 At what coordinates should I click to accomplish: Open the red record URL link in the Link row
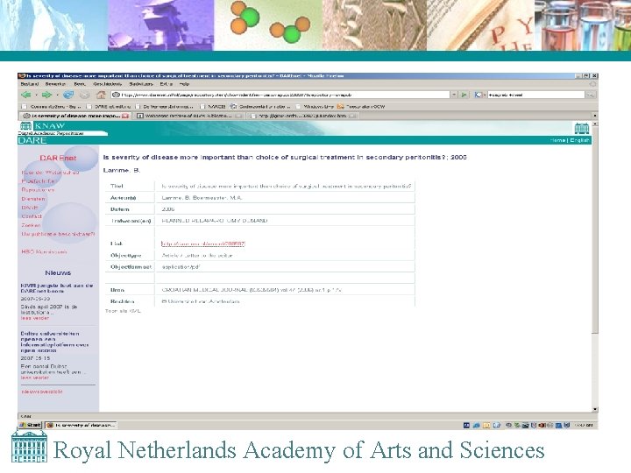(x=202, y=244)
